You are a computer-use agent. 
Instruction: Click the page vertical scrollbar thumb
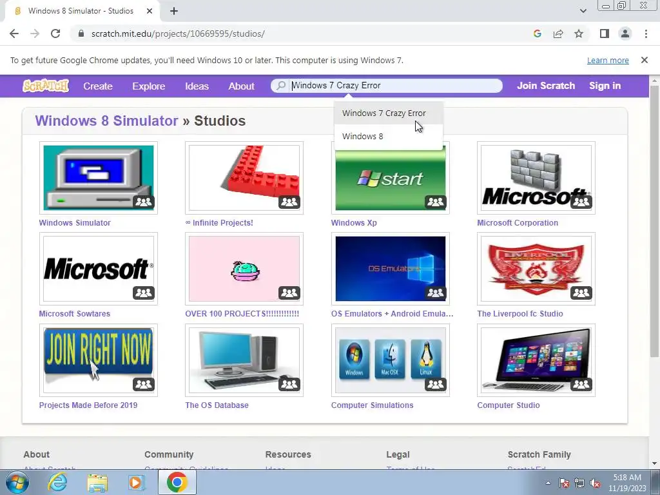pyautogui.click(x=654, y=220)
